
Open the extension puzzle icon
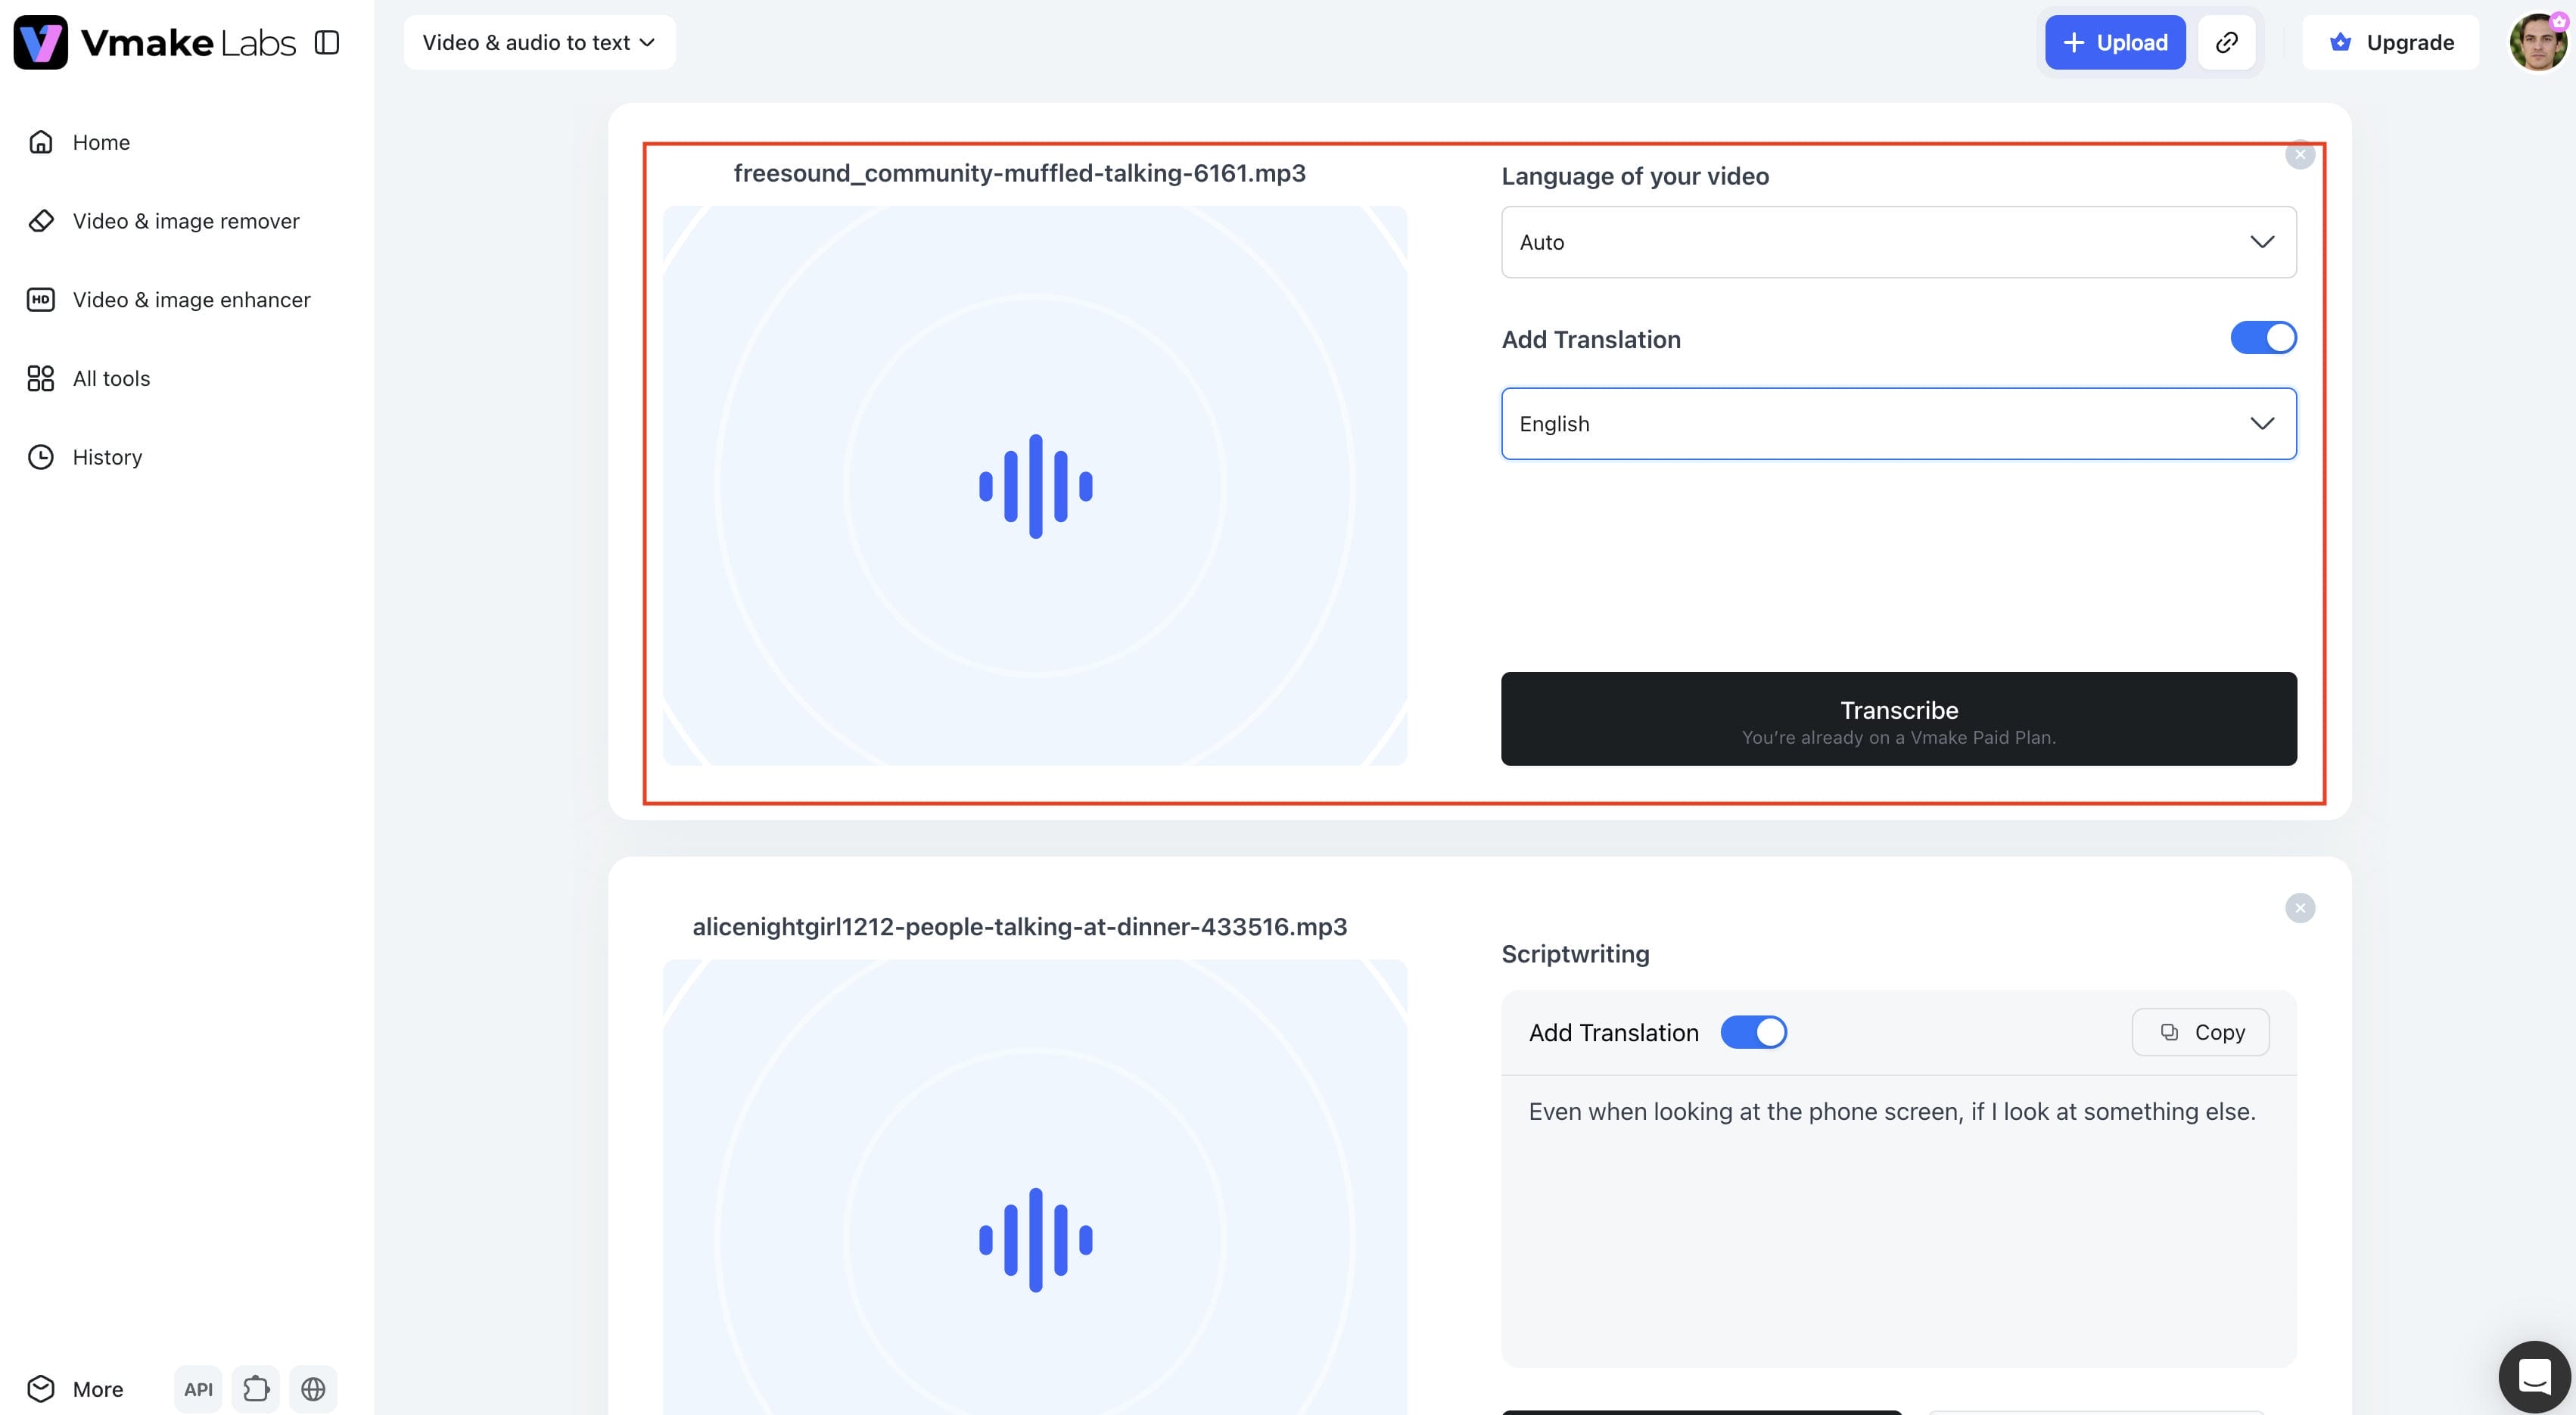coord(256,1389)
